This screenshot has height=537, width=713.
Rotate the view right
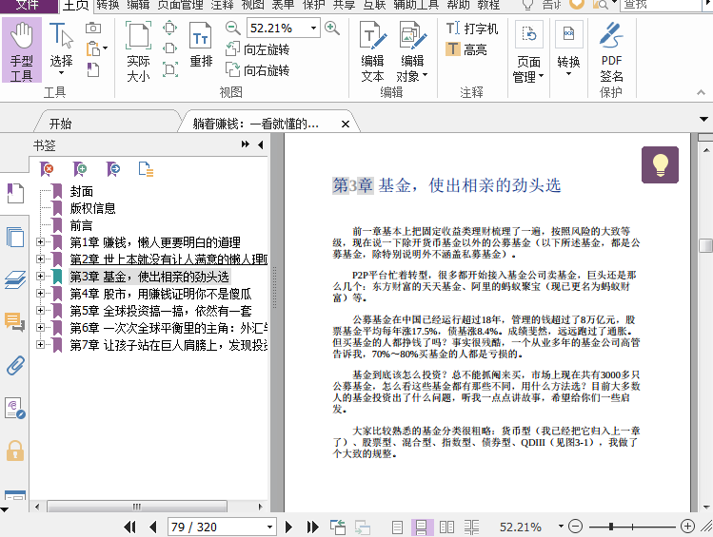click(x=258, y=70)
